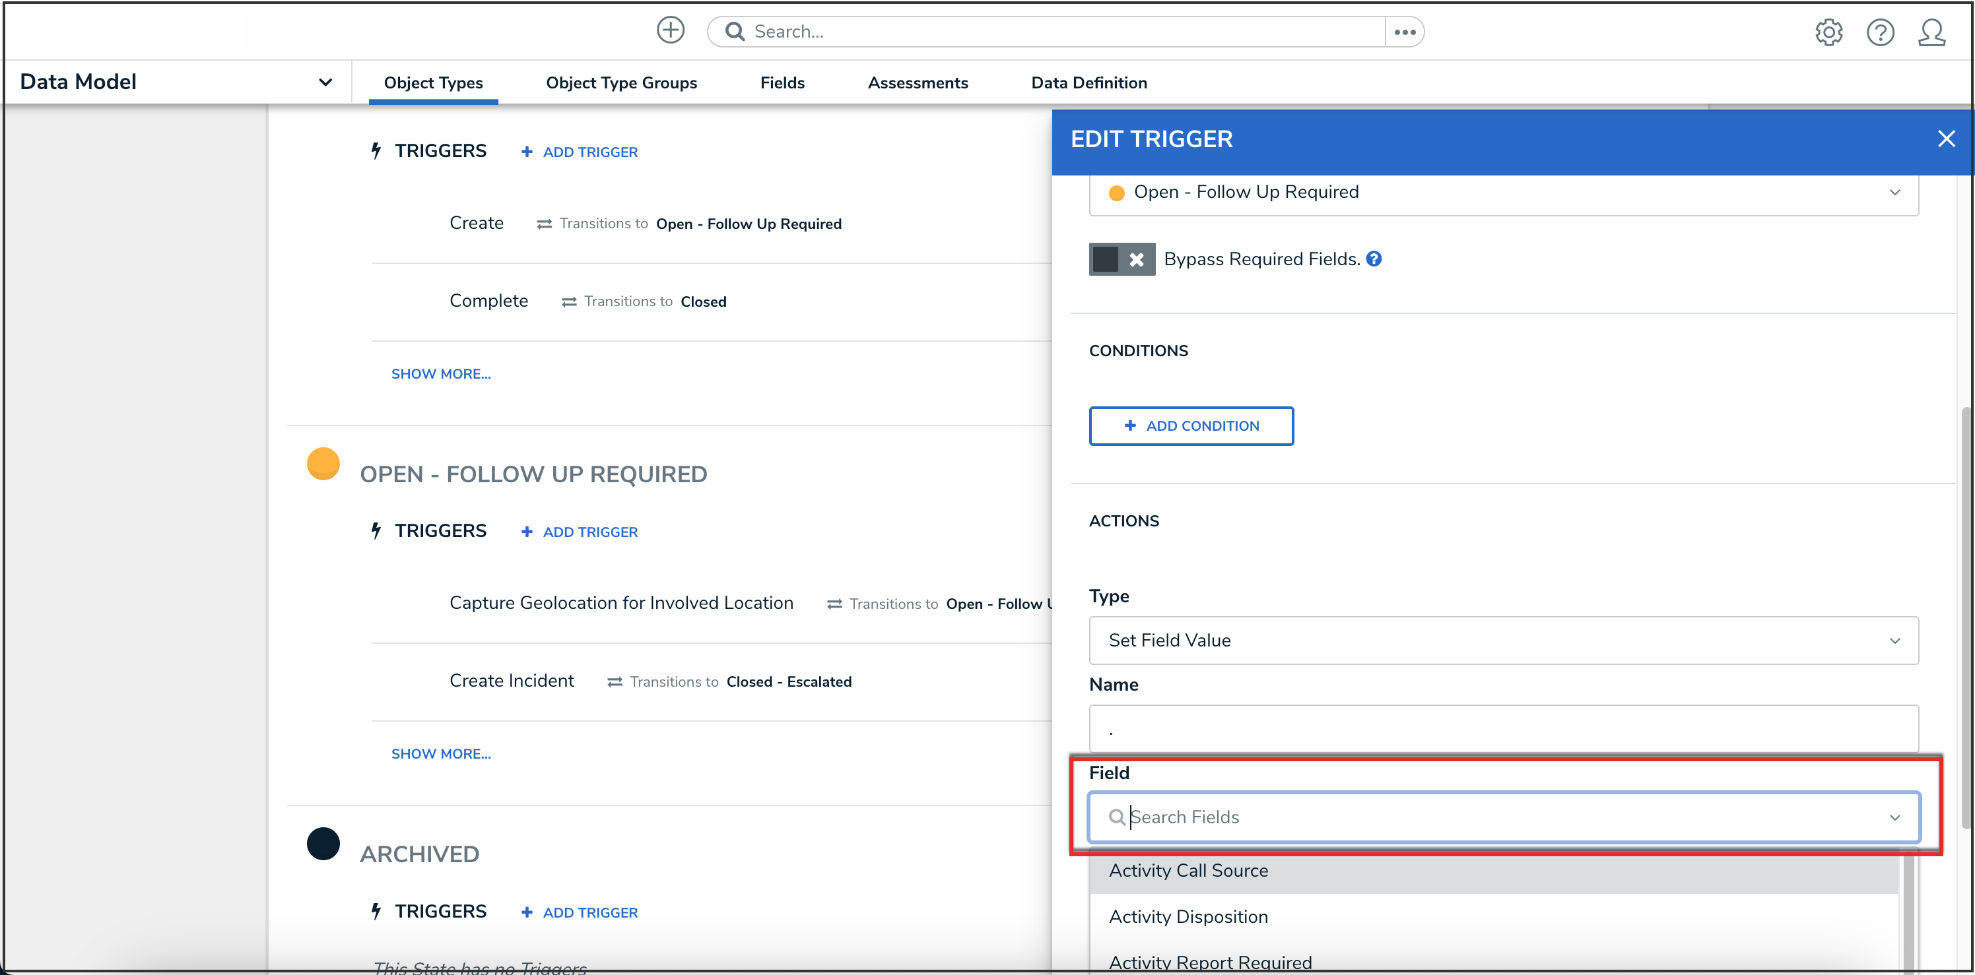Click the help question mark icon

pyautogui.click(x=1879, y=32)
